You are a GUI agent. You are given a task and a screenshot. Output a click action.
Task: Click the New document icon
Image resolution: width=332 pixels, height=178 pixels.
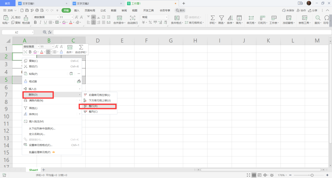[x=22, y=10]
